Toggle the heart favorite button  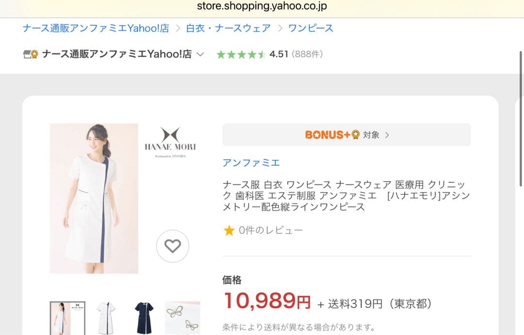(x=172, y=246)
